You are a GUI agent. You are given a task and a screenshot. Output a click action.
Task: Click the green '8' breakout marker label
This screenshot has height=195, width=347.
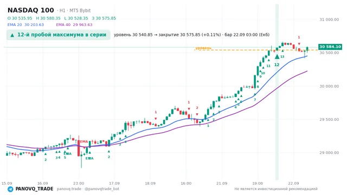pyautogui.click(x=258, y=87)
